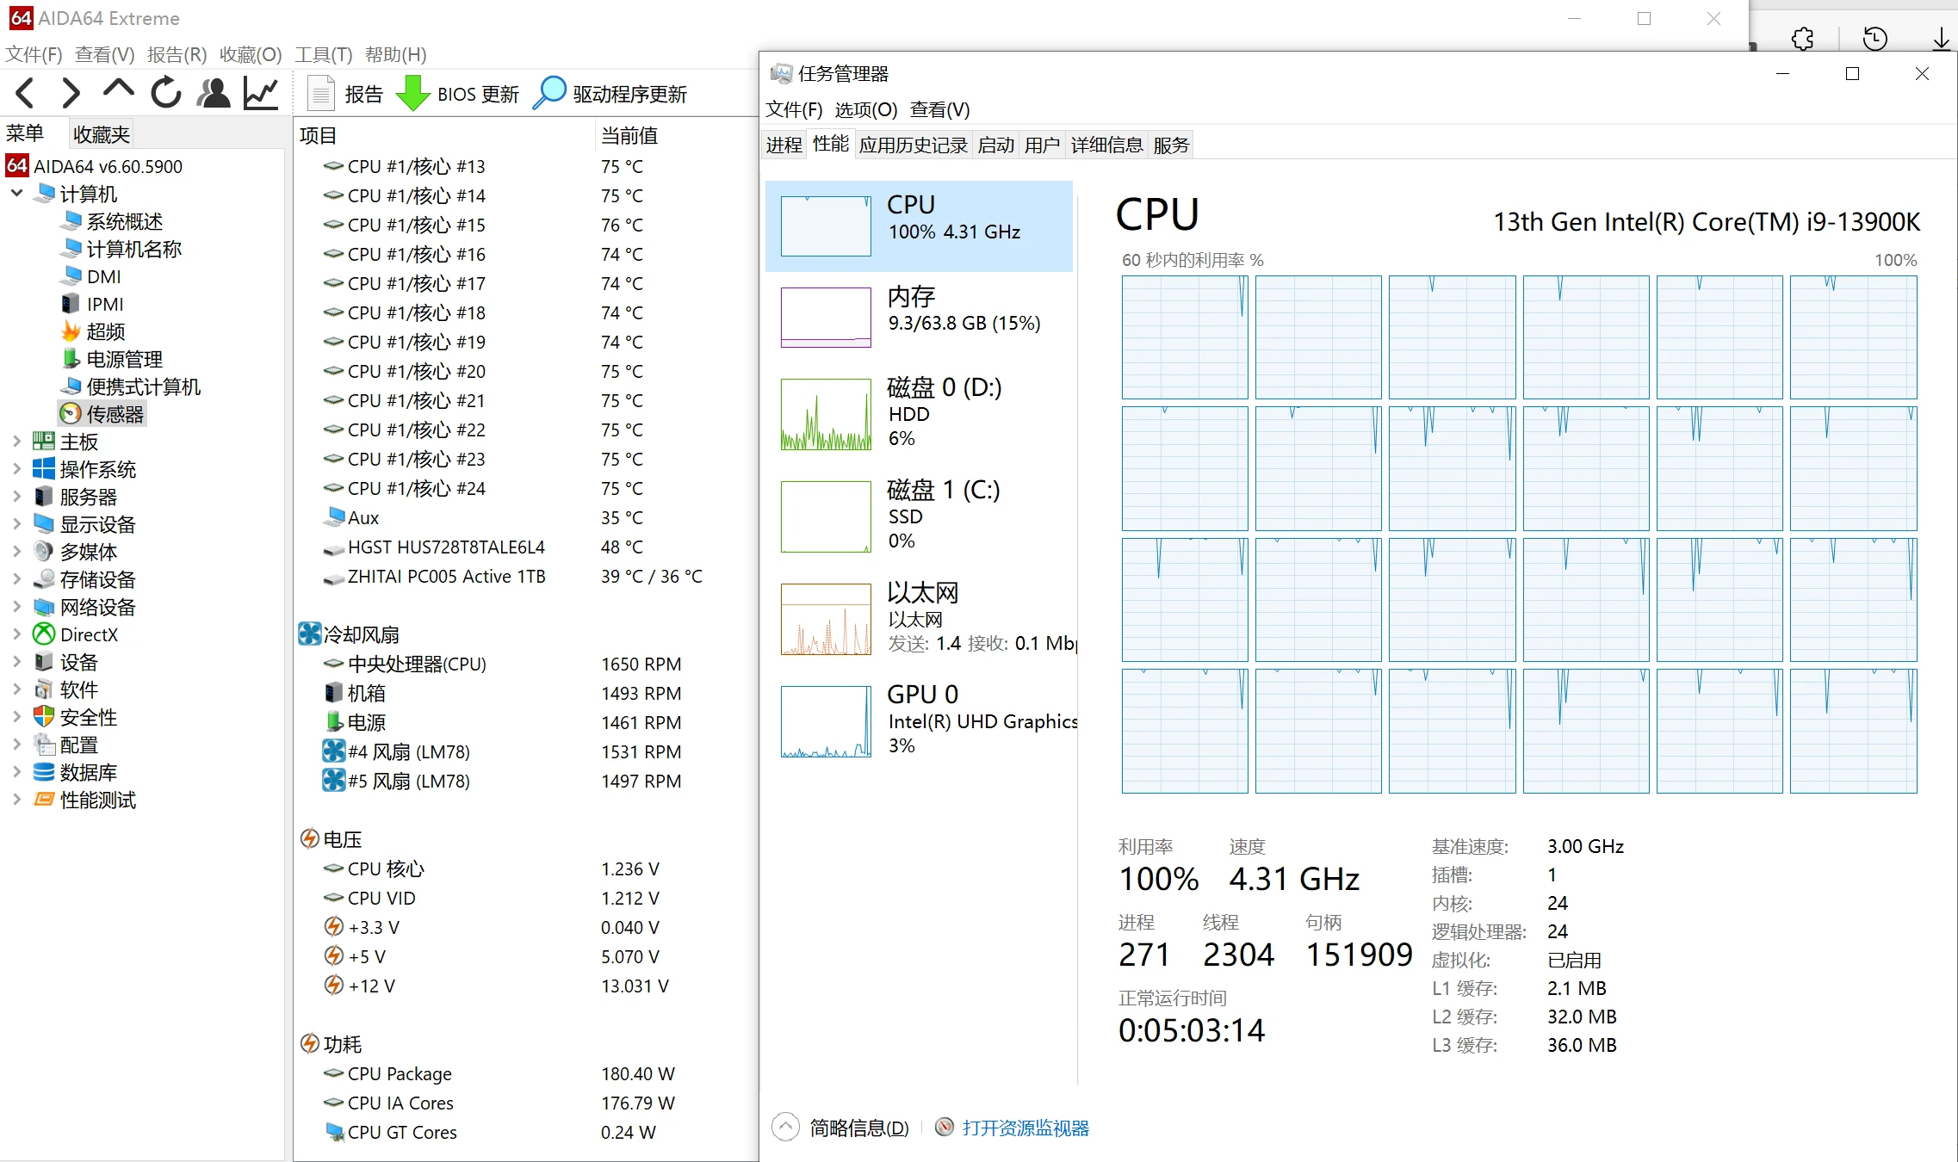This screenshot has width=1958, height=1162.
Task: Select the HGST HUS728T8TALE6L4 temperature row
Action: tap(483, 547)
